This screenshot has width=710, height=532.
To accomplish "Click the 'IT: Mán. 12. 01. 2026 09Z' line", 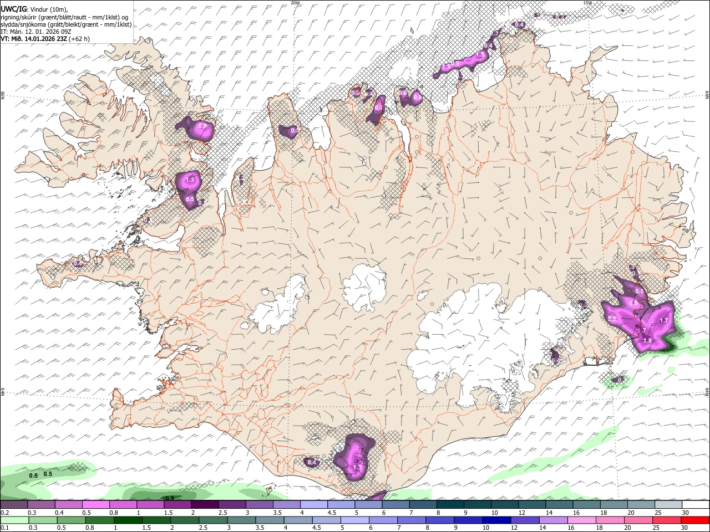I will (x=35, y=32).
